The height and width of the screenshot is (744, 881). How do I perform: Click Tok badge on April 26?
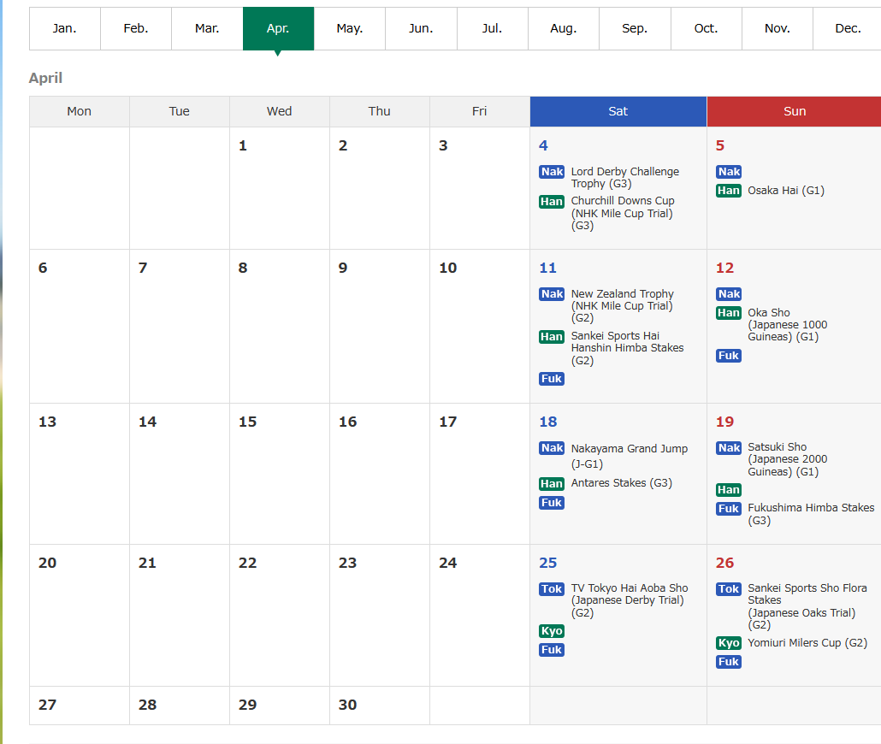click(x=729, y=589)
